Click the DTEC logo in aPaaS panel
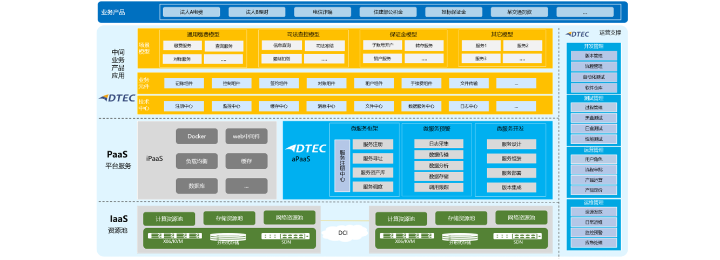The width and height of the screenshot is (720, 260). click(x=306, y=148)
